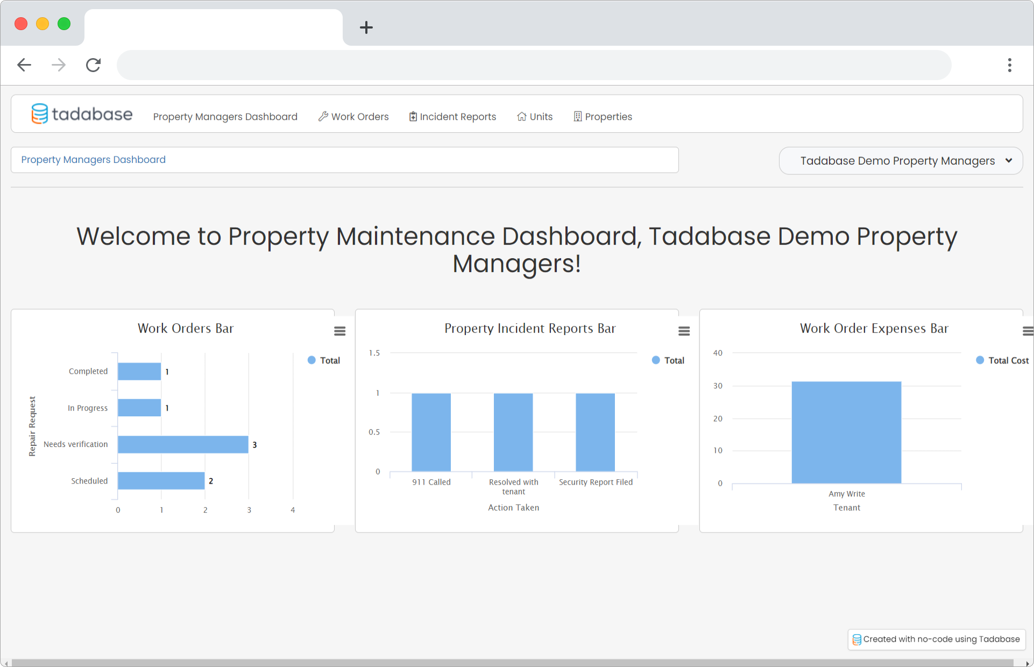Open the Work Orders menu item
This screenshot has height=667, width=1034.
353,117
